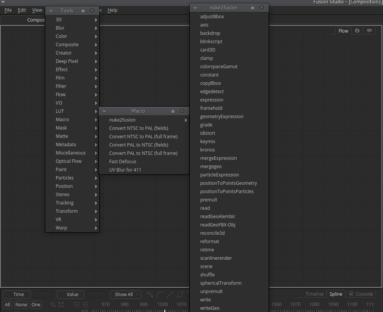The image size is (383, 312).
Task: Expand the nuke2fusion submenu in Macro
Action: pos(144,120)
